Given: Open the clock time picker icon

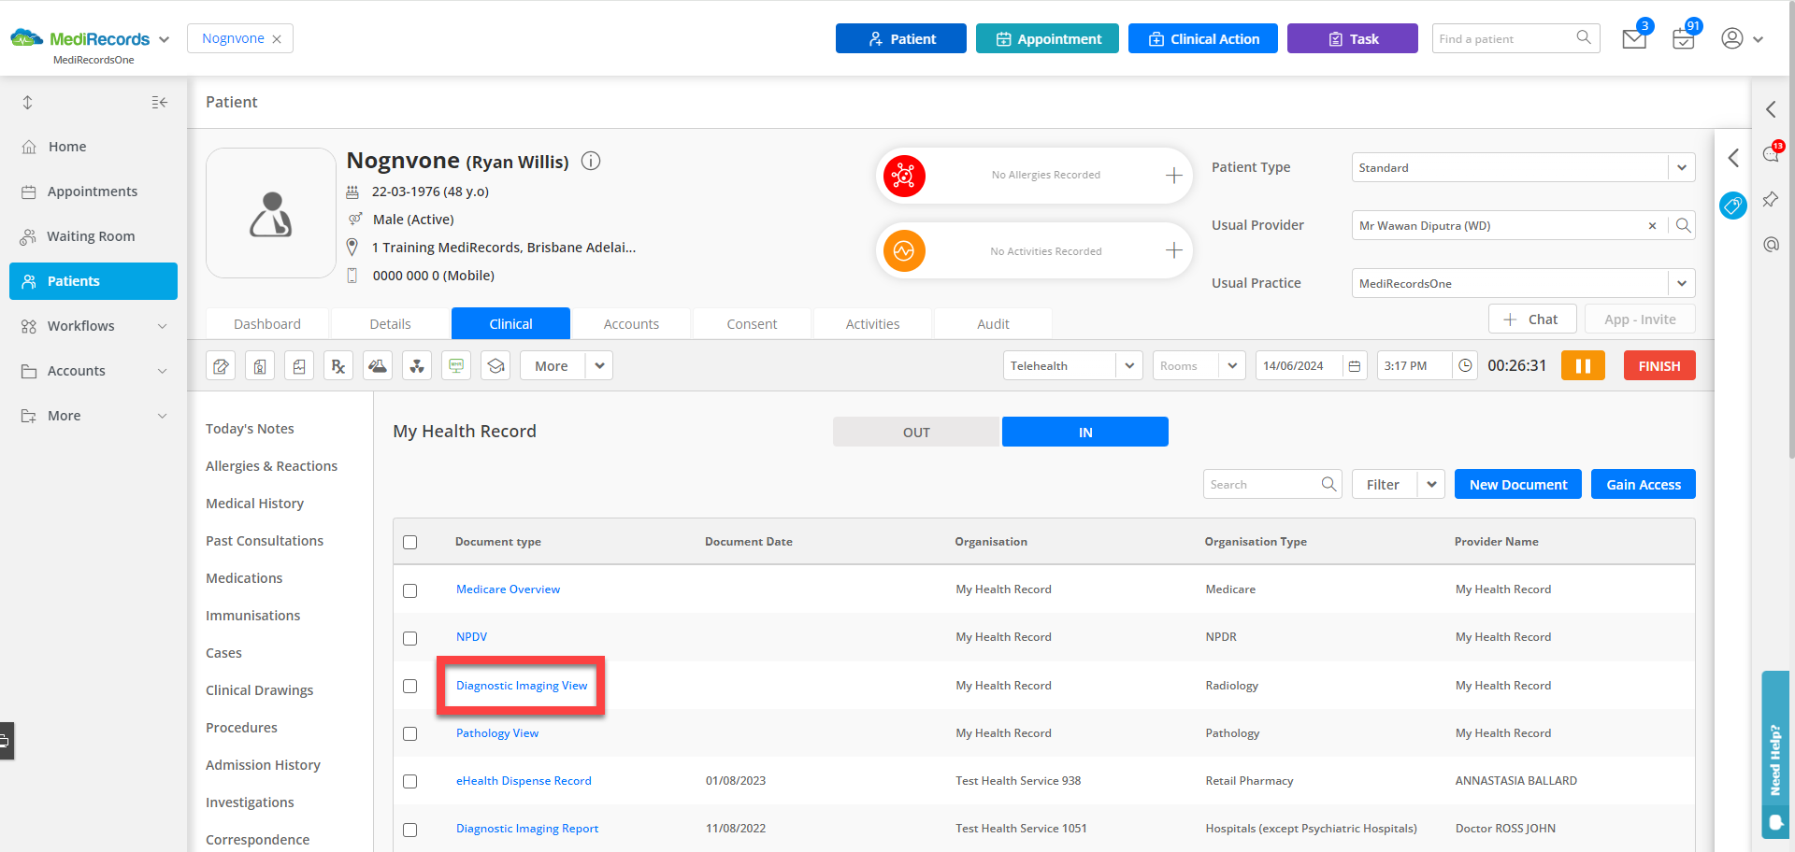Looking at the screenshot, I should click(x=1465, y=366).
